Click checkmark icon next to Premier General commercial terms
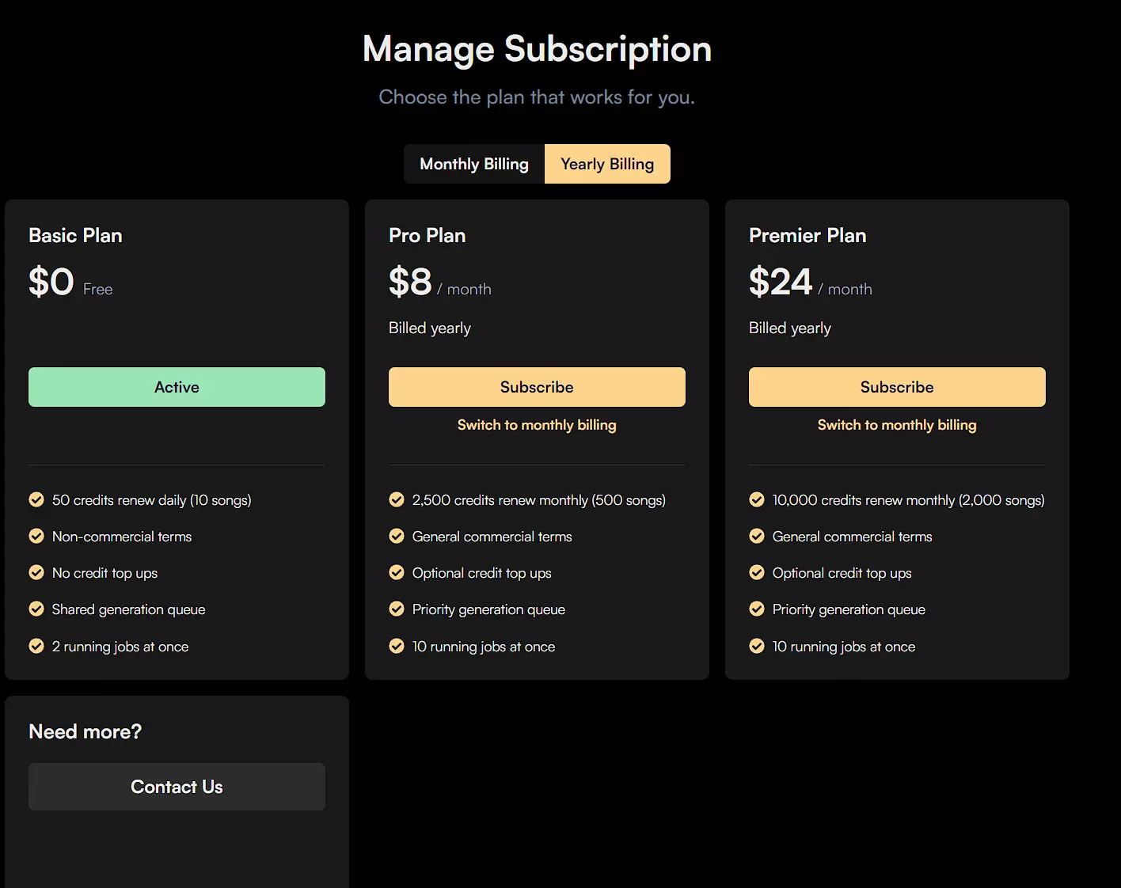 757,536
